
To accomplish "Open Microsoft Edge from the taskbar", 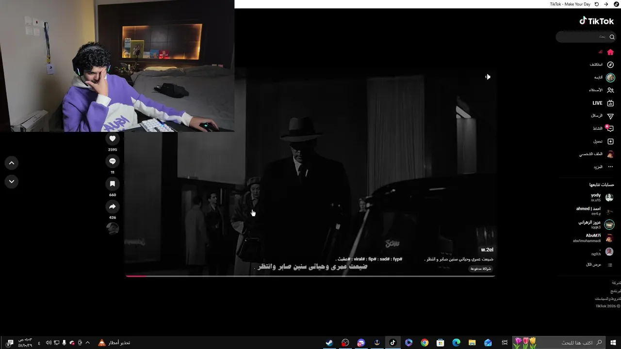I will 456,343.
